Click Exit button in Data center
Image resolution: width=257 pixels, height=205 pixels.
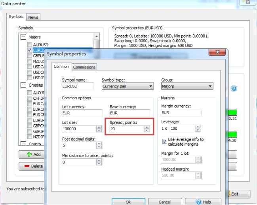point(239,194)
